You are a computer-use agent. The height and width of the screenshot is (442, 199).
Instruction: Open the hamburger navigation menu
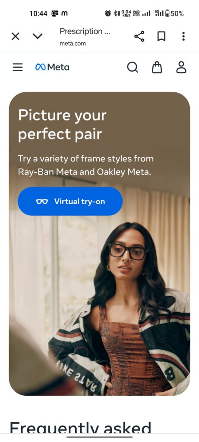17,67
